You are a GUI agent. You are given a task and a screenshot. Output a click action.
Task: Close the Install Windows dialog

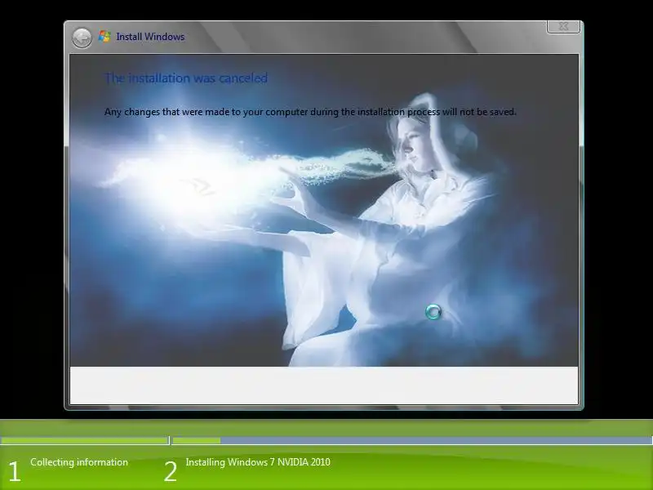(563, 26)
